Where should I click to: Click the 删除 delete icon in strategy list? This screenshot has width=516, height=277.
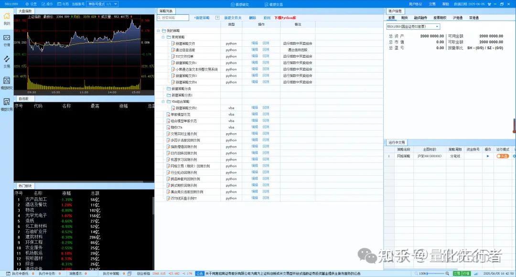pos(253,17)
